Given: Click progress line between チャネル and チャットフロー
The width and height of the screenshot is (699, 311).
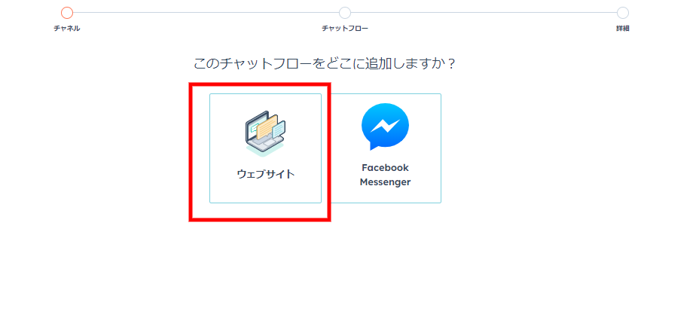Looking at the screenshot, I should tap(206, 13).
